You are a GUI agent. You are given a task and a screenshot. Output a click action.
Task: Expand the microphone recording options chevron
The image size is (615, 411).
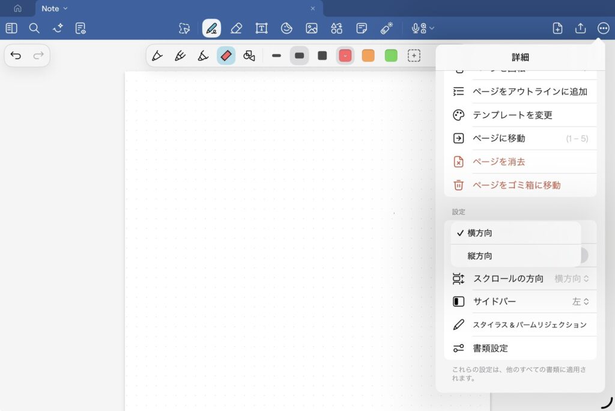(x=432, y=28)
